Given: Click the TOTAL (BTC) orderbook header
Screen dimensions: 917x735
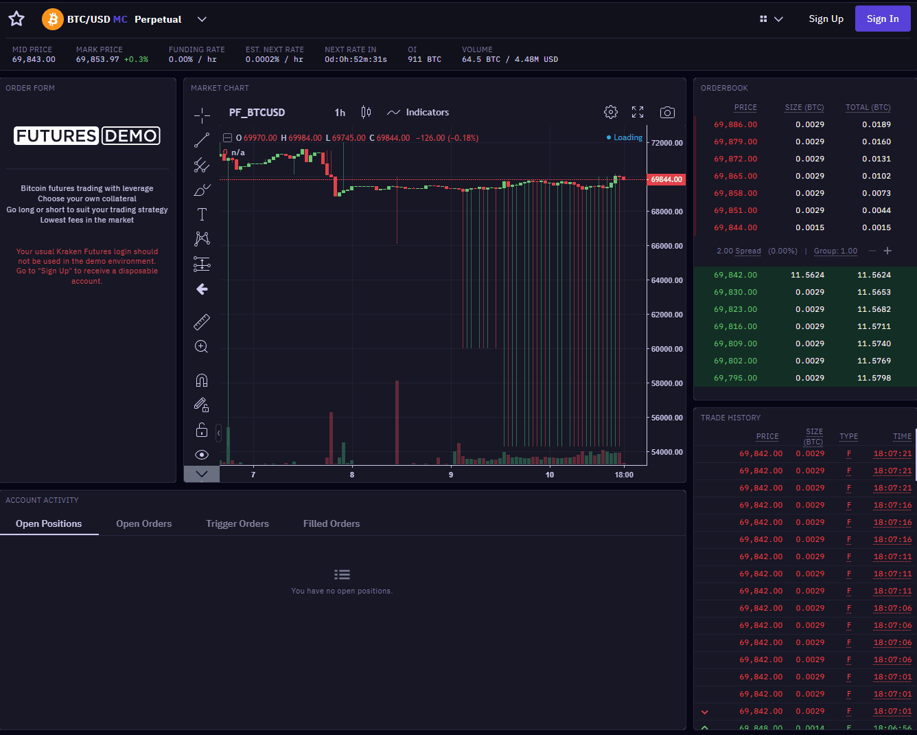Looking at the screenshot, I should point(868,107).
